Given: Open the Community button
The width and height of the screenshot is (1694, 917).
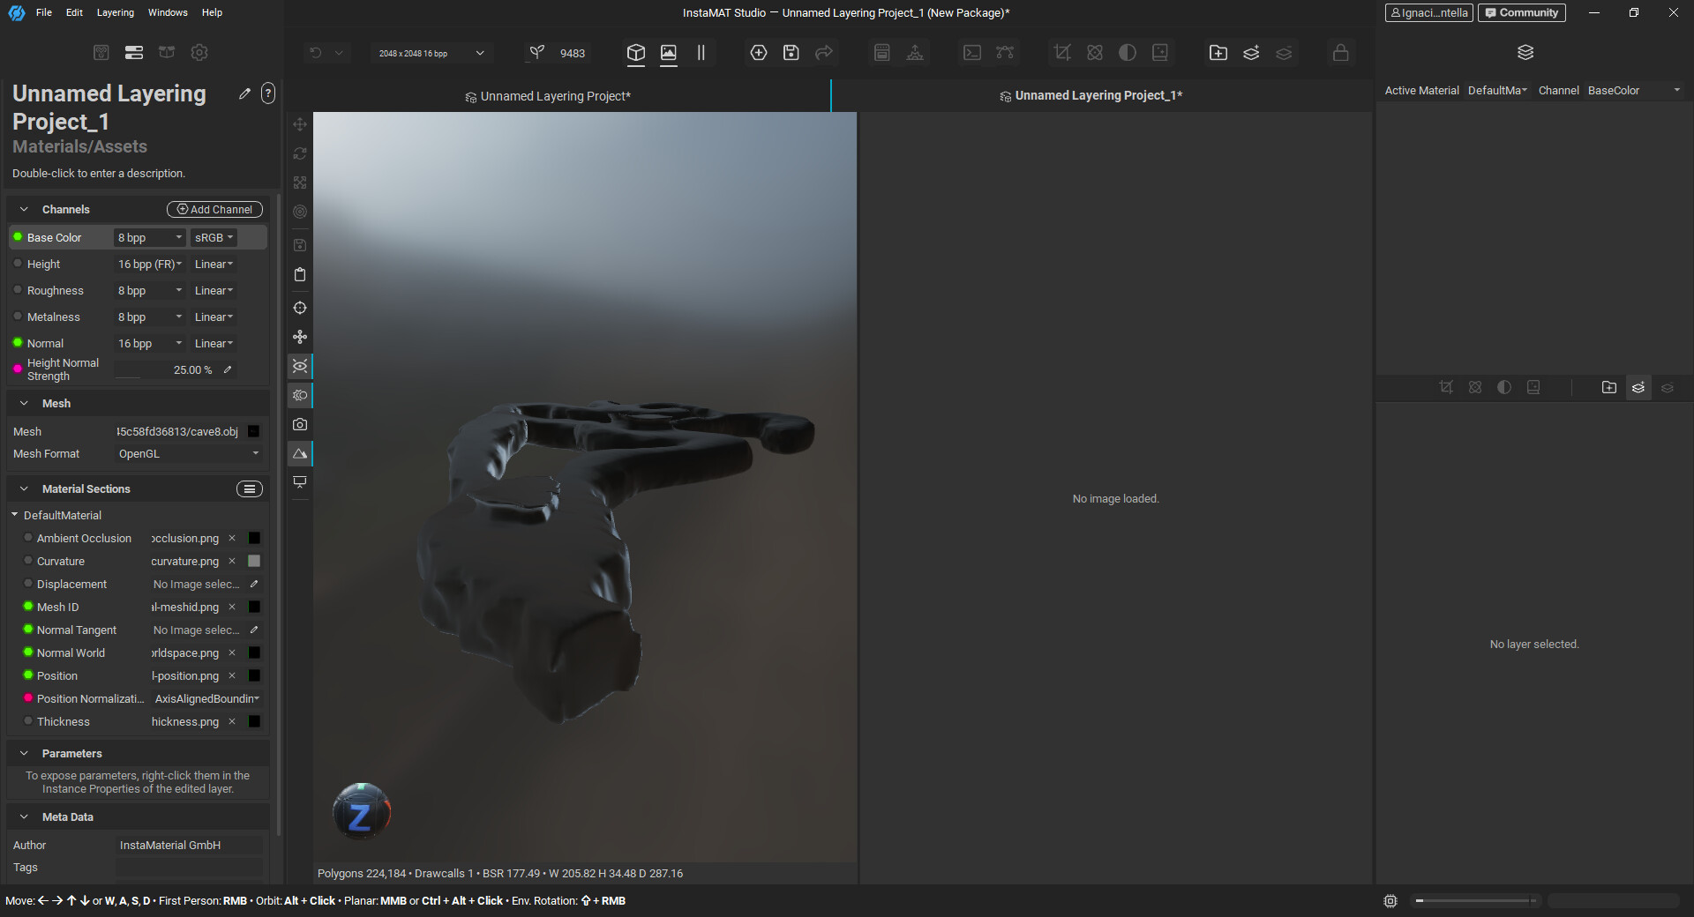Looking at the screenshot, I should 1521,12.
